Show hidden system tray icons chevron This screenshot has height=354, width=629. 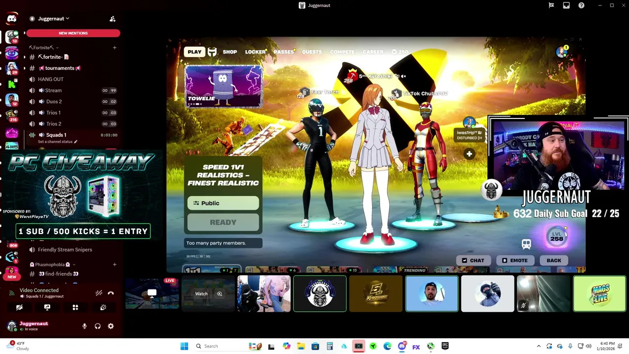pyautogui.click(x=539, y=346)
